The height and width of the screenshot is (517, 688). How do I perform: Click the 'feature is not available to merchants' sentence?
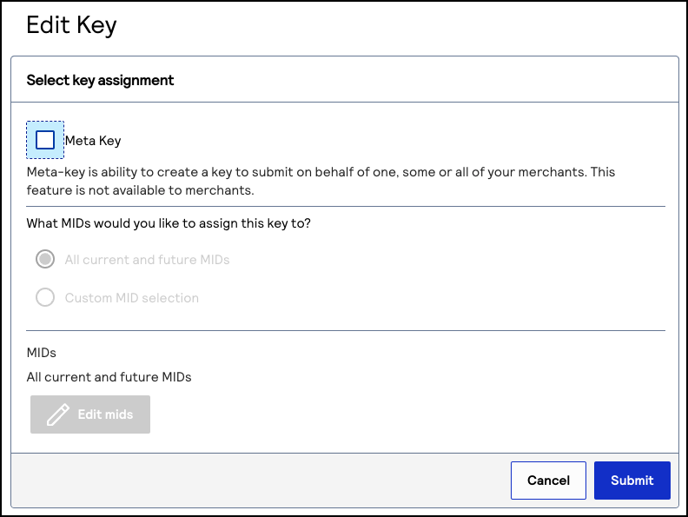(x=140, y=189)
